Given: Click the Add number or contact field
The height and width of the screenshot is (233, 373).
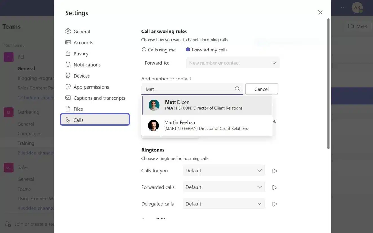Looking at the screenshot, I should (x=192, y=89).
